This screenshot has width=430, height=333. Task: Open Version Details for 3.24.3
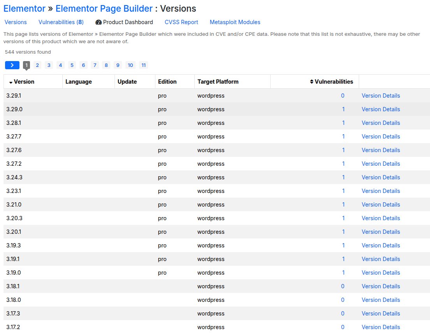[381, 177]
